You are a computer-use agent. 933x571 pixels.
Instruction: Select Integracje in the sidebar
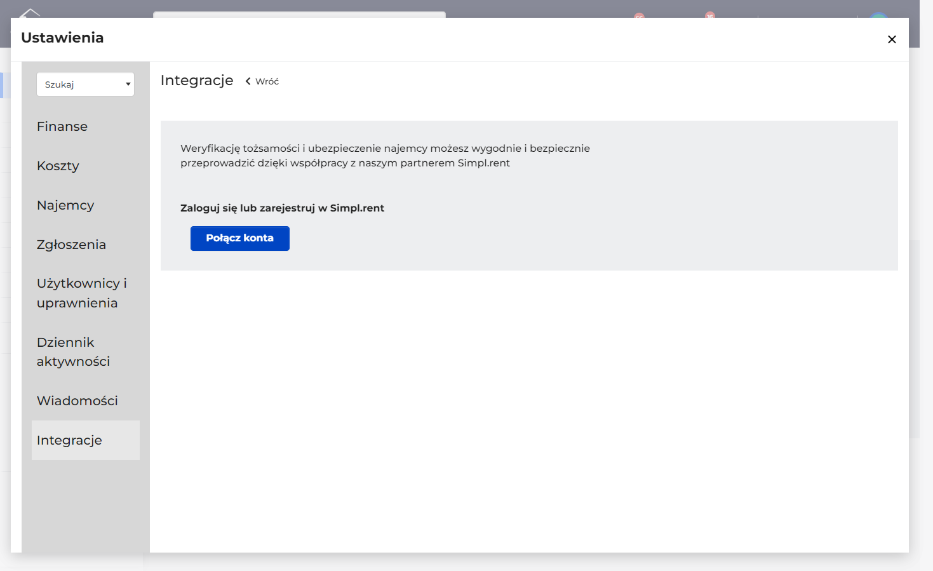pyautogui.click(x=86, y=440)
